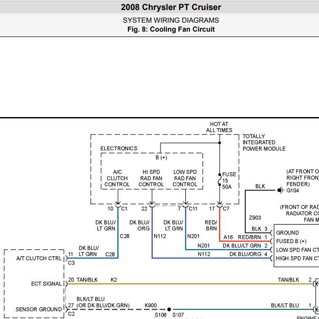Click 'DK BLU/ORG 4' wire label

248,254
